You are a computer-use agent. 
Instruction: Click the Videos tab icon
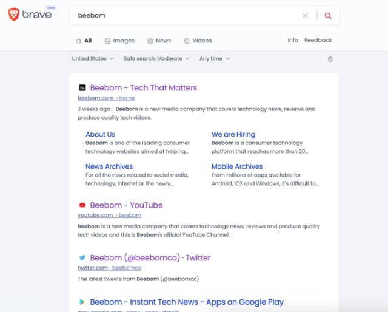(187, 41)
